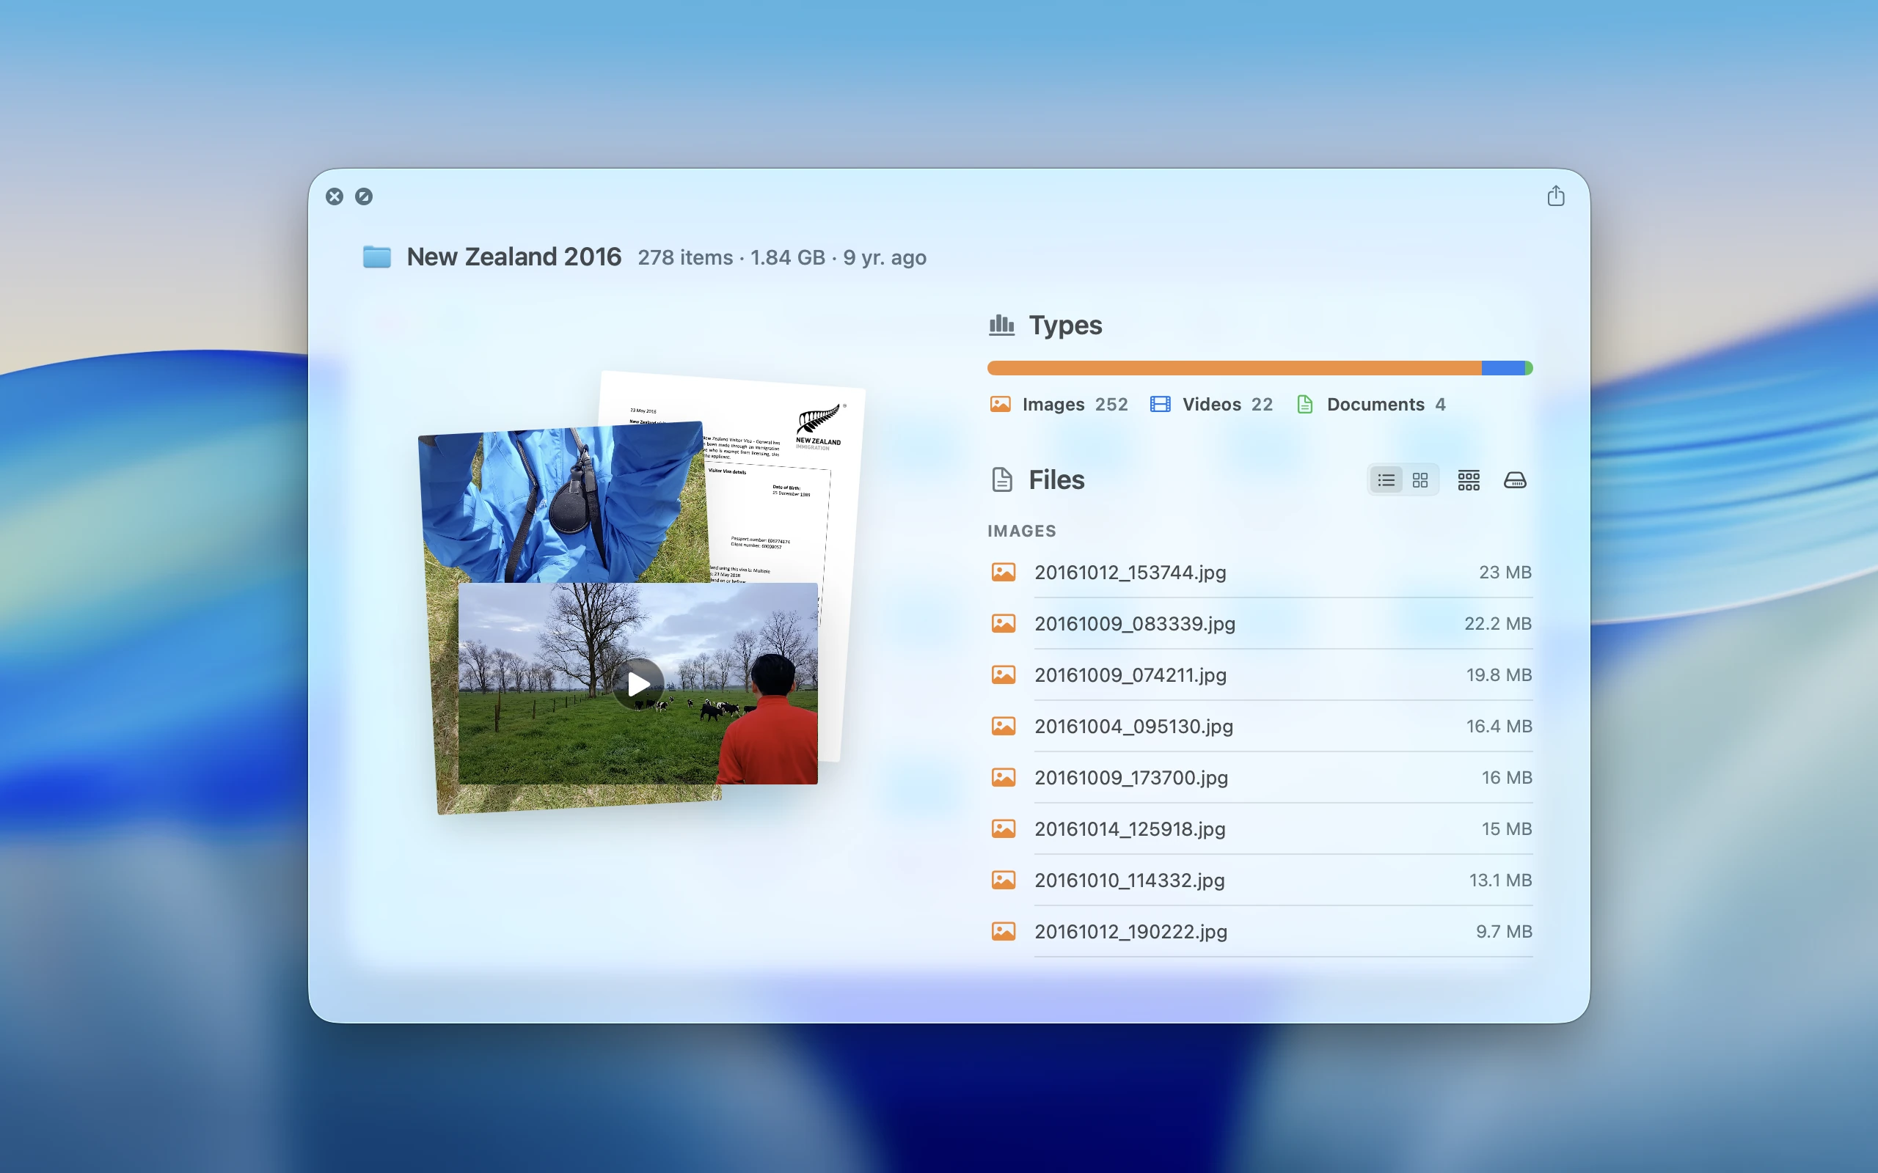The width and height of the screenshot is (1878, 1173).
Task: Select the file name 20161012_190222.jpg
Action: point(1130,931)
